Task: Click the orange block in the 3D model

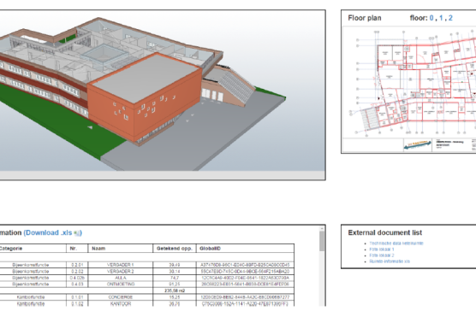Action: [145, 97]
